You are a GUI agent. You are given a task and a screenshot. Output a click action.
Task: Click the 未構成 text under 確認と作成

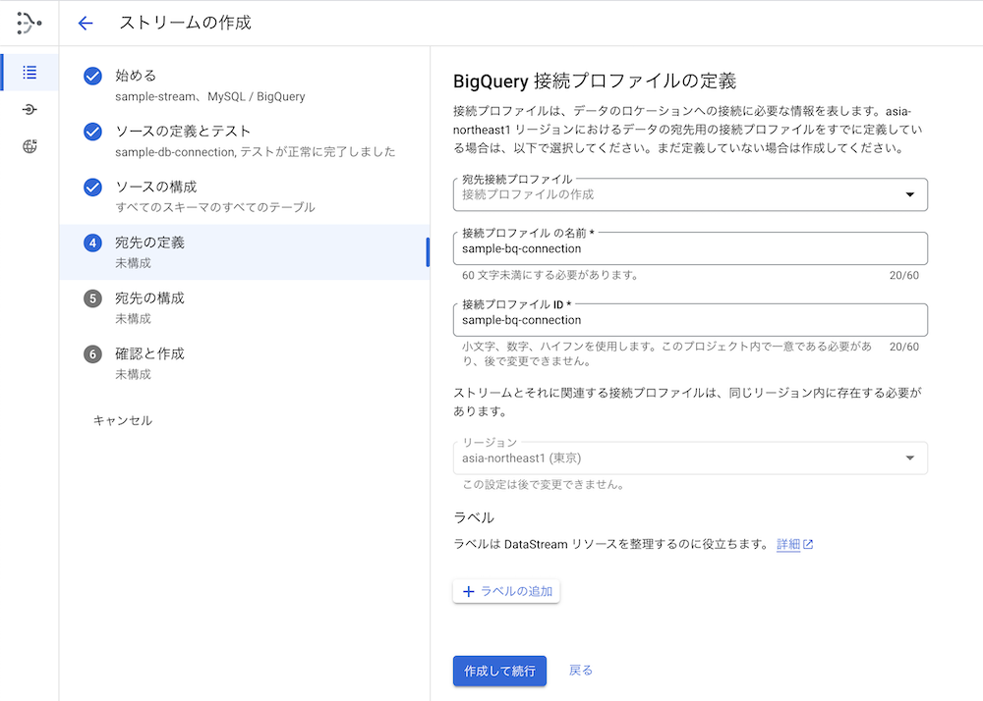(133, 374)
